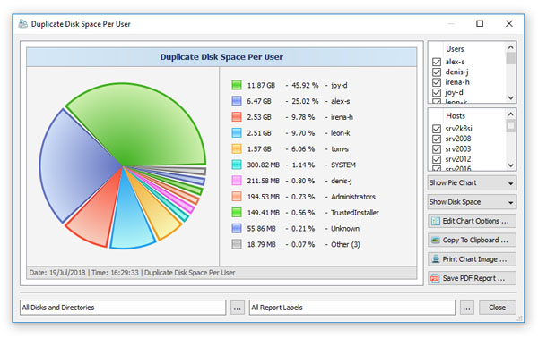Click the green TrustedInstaller legend swatch
This screenshot has width=538, height=338.
[237, 213]
